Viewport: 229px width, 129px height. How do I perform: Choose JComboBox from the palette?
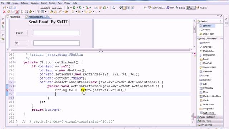click(206, 88)
